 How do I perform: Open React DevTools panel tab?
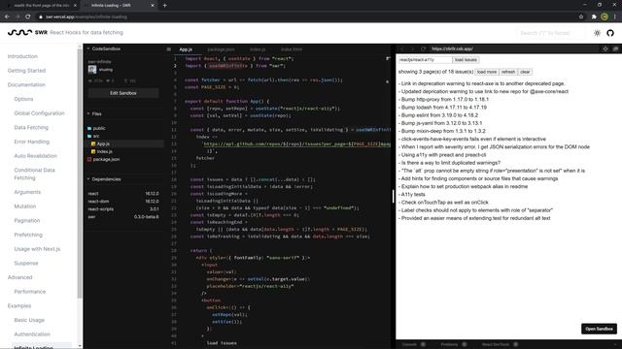[x=500, y=344]
